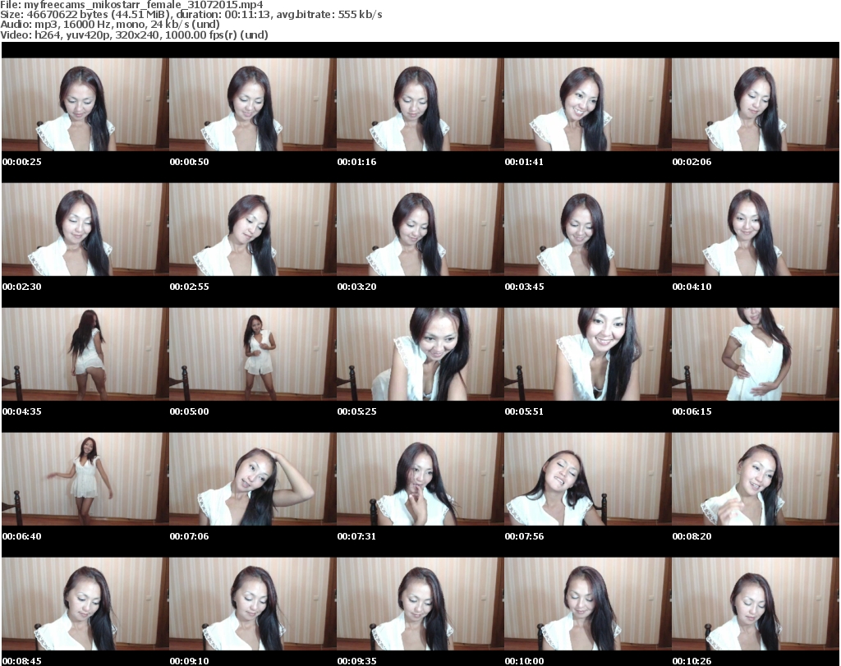841x666 pixels.
Task: Click the thumbnail above timestamp 00:02:30
Action: (x=85, y=229)
